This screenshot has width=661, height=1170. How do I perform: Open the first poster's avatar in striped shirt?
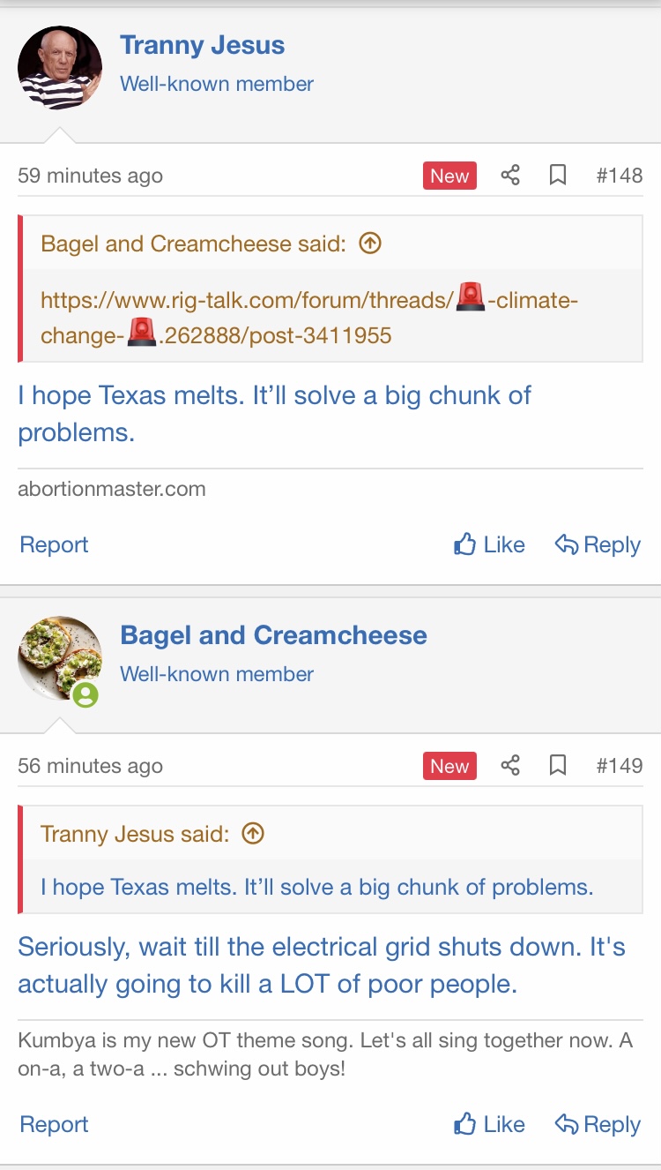tap(60, 68)
